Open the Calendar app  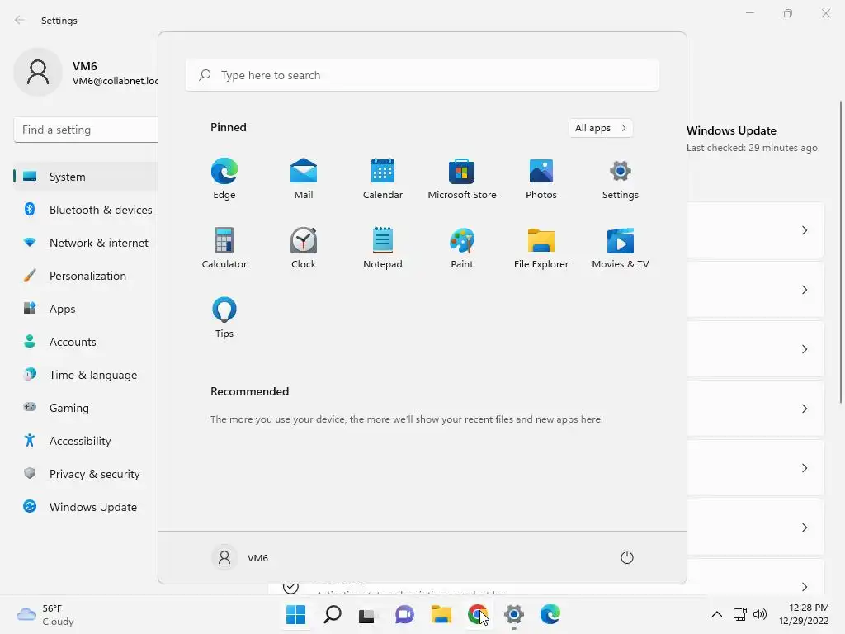(x=383, y=178)
